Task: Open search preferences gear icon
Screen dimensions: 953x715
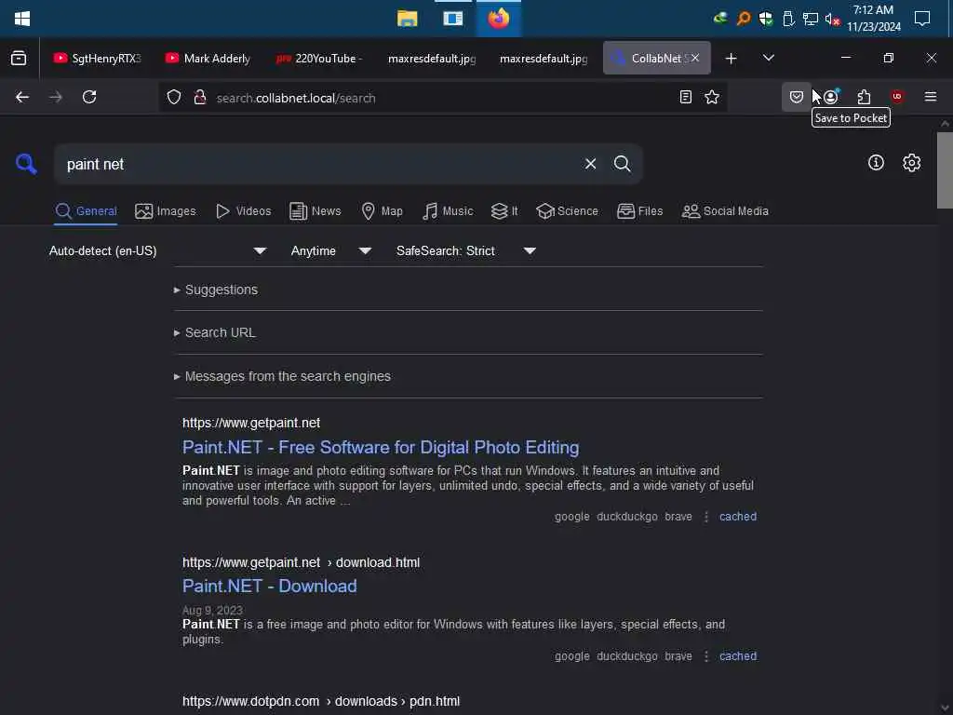Action: [911, 162]
